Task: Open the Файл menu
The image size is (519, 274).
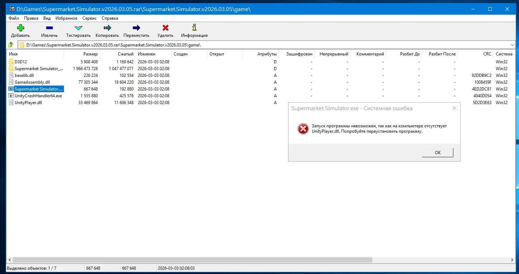Action: click(x=14, y=18)
